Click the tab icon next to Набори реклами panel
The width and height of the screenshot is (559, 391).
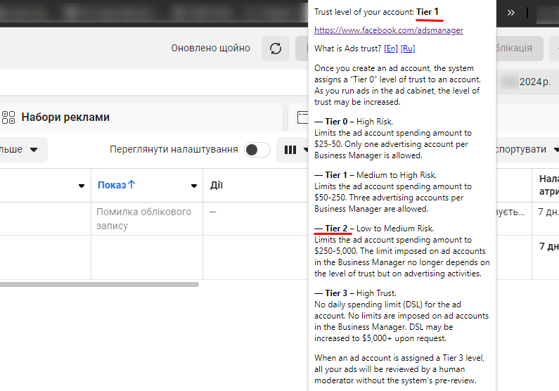click(x=302, y=117)
